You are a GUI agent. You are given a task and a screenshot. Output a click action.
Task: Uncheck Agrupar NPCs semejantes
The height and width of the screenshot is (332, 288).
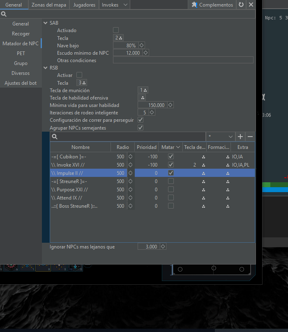pos(141,128)
